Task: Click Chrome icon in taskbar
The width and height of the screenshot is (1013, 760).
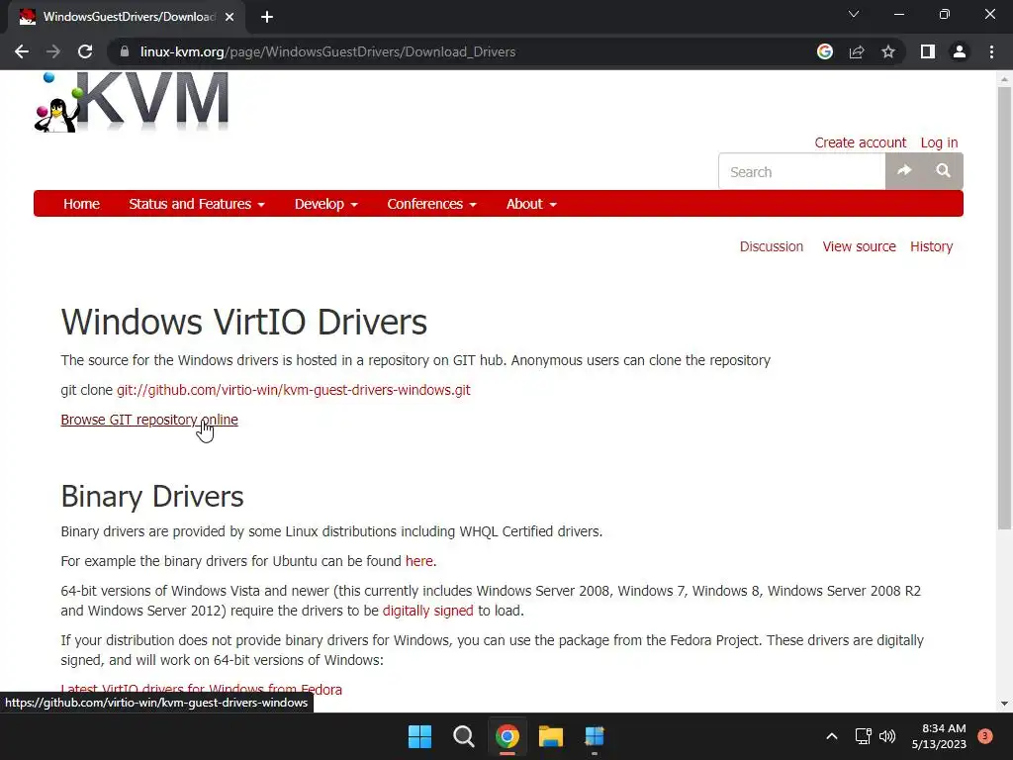Action: (x=507, y=736)
